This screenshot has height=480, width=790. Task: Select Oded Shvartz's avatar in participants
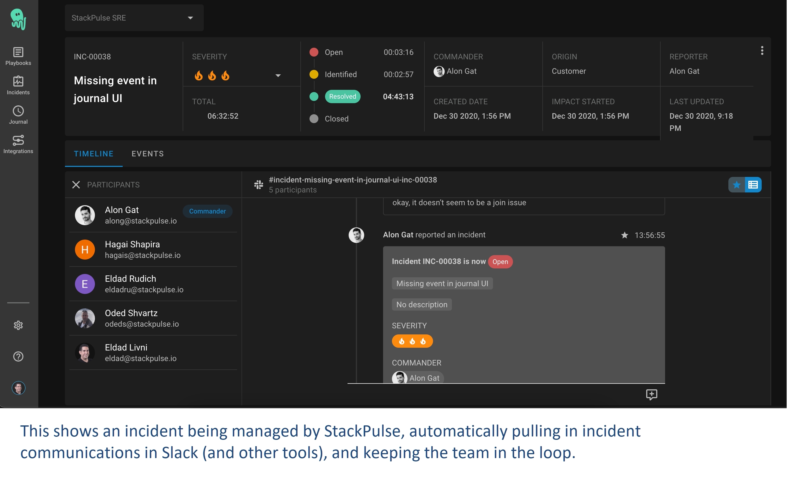click(85, 318)
